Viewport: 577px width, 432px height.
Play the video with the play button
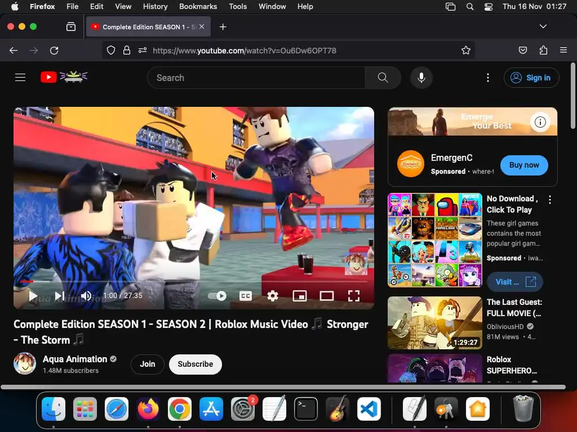click(33, 296)
